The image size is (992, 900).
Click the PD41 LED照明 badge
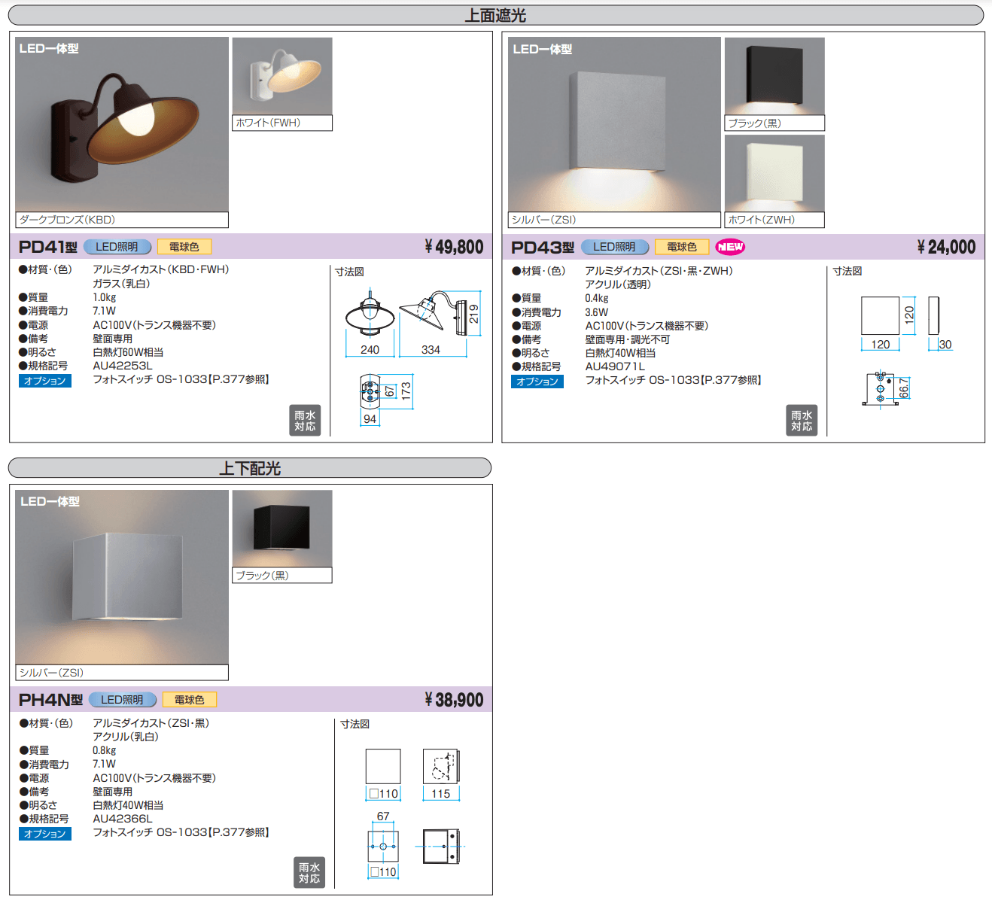pyautogui.click(x=117, y=247)
